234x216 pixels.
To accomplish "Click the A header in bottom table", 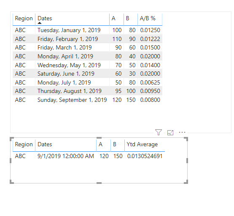I will point(100,144).
